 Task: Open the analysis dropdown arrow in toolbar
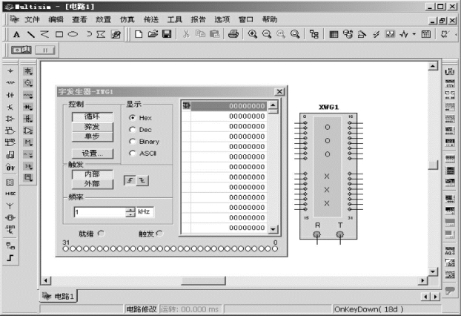click(414, 34)
